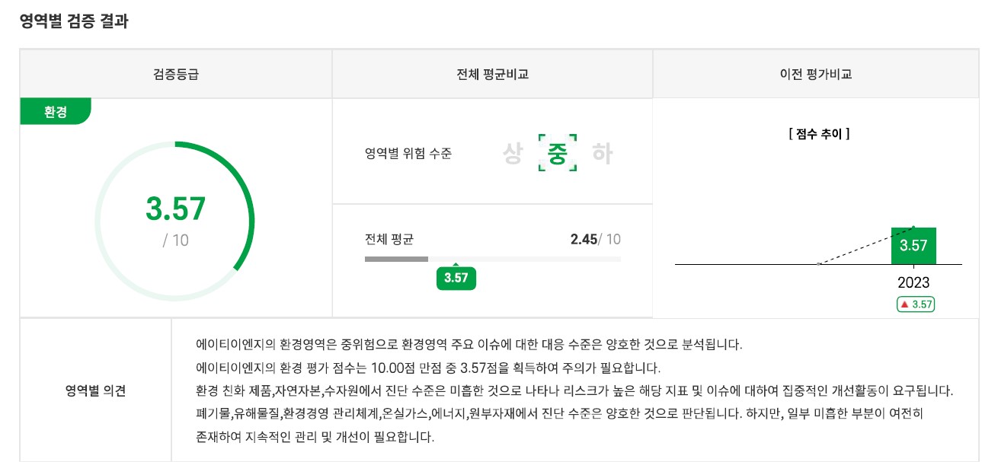
Task: Click the 영역별 위험 수준 label
Action: click(x=408, y=154)
